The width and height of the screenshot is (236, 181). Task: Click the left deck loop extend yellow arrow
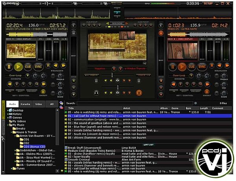pos(44,84)
